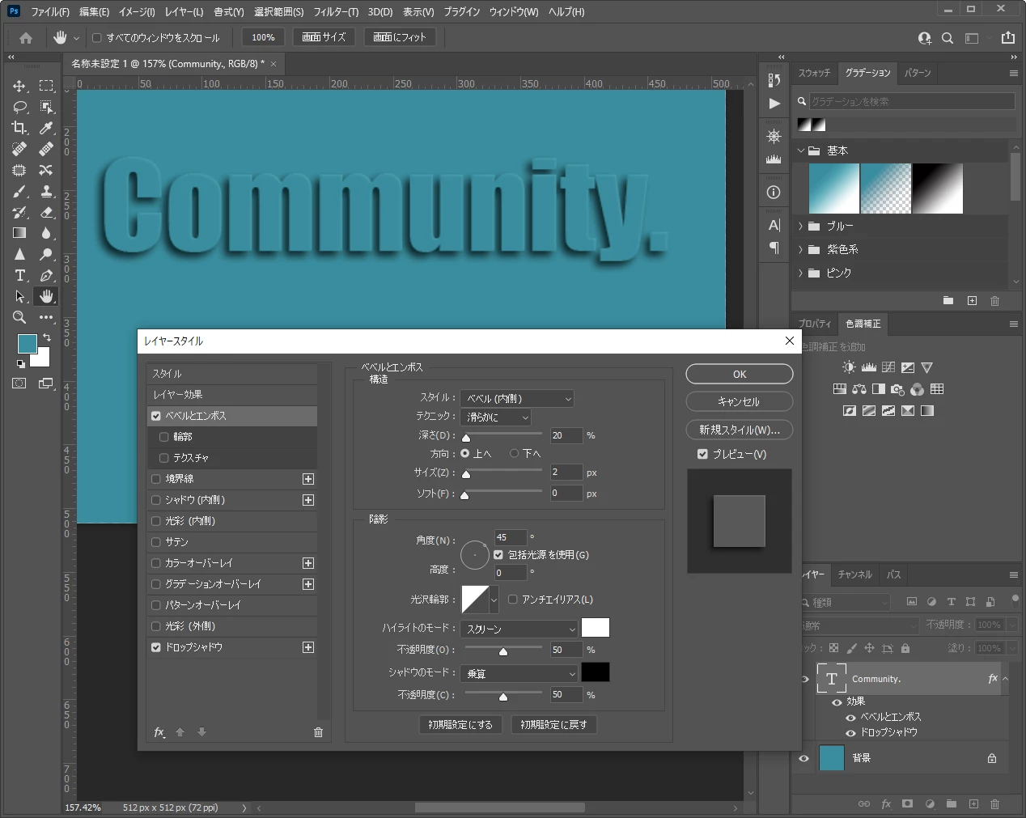Click the white highlight color swatch
The image size is (1026, 818).
[x=596, y=628]
